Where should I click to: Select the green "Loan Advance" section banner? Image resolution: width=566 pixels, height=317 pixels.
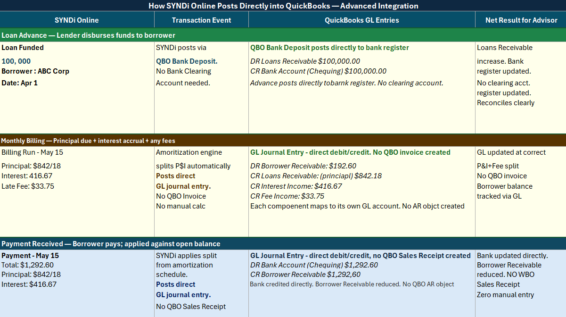[89, 35]
